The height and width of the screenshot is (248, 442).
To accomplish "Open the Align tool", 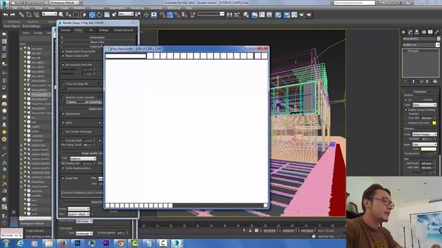I will point(237,14).
